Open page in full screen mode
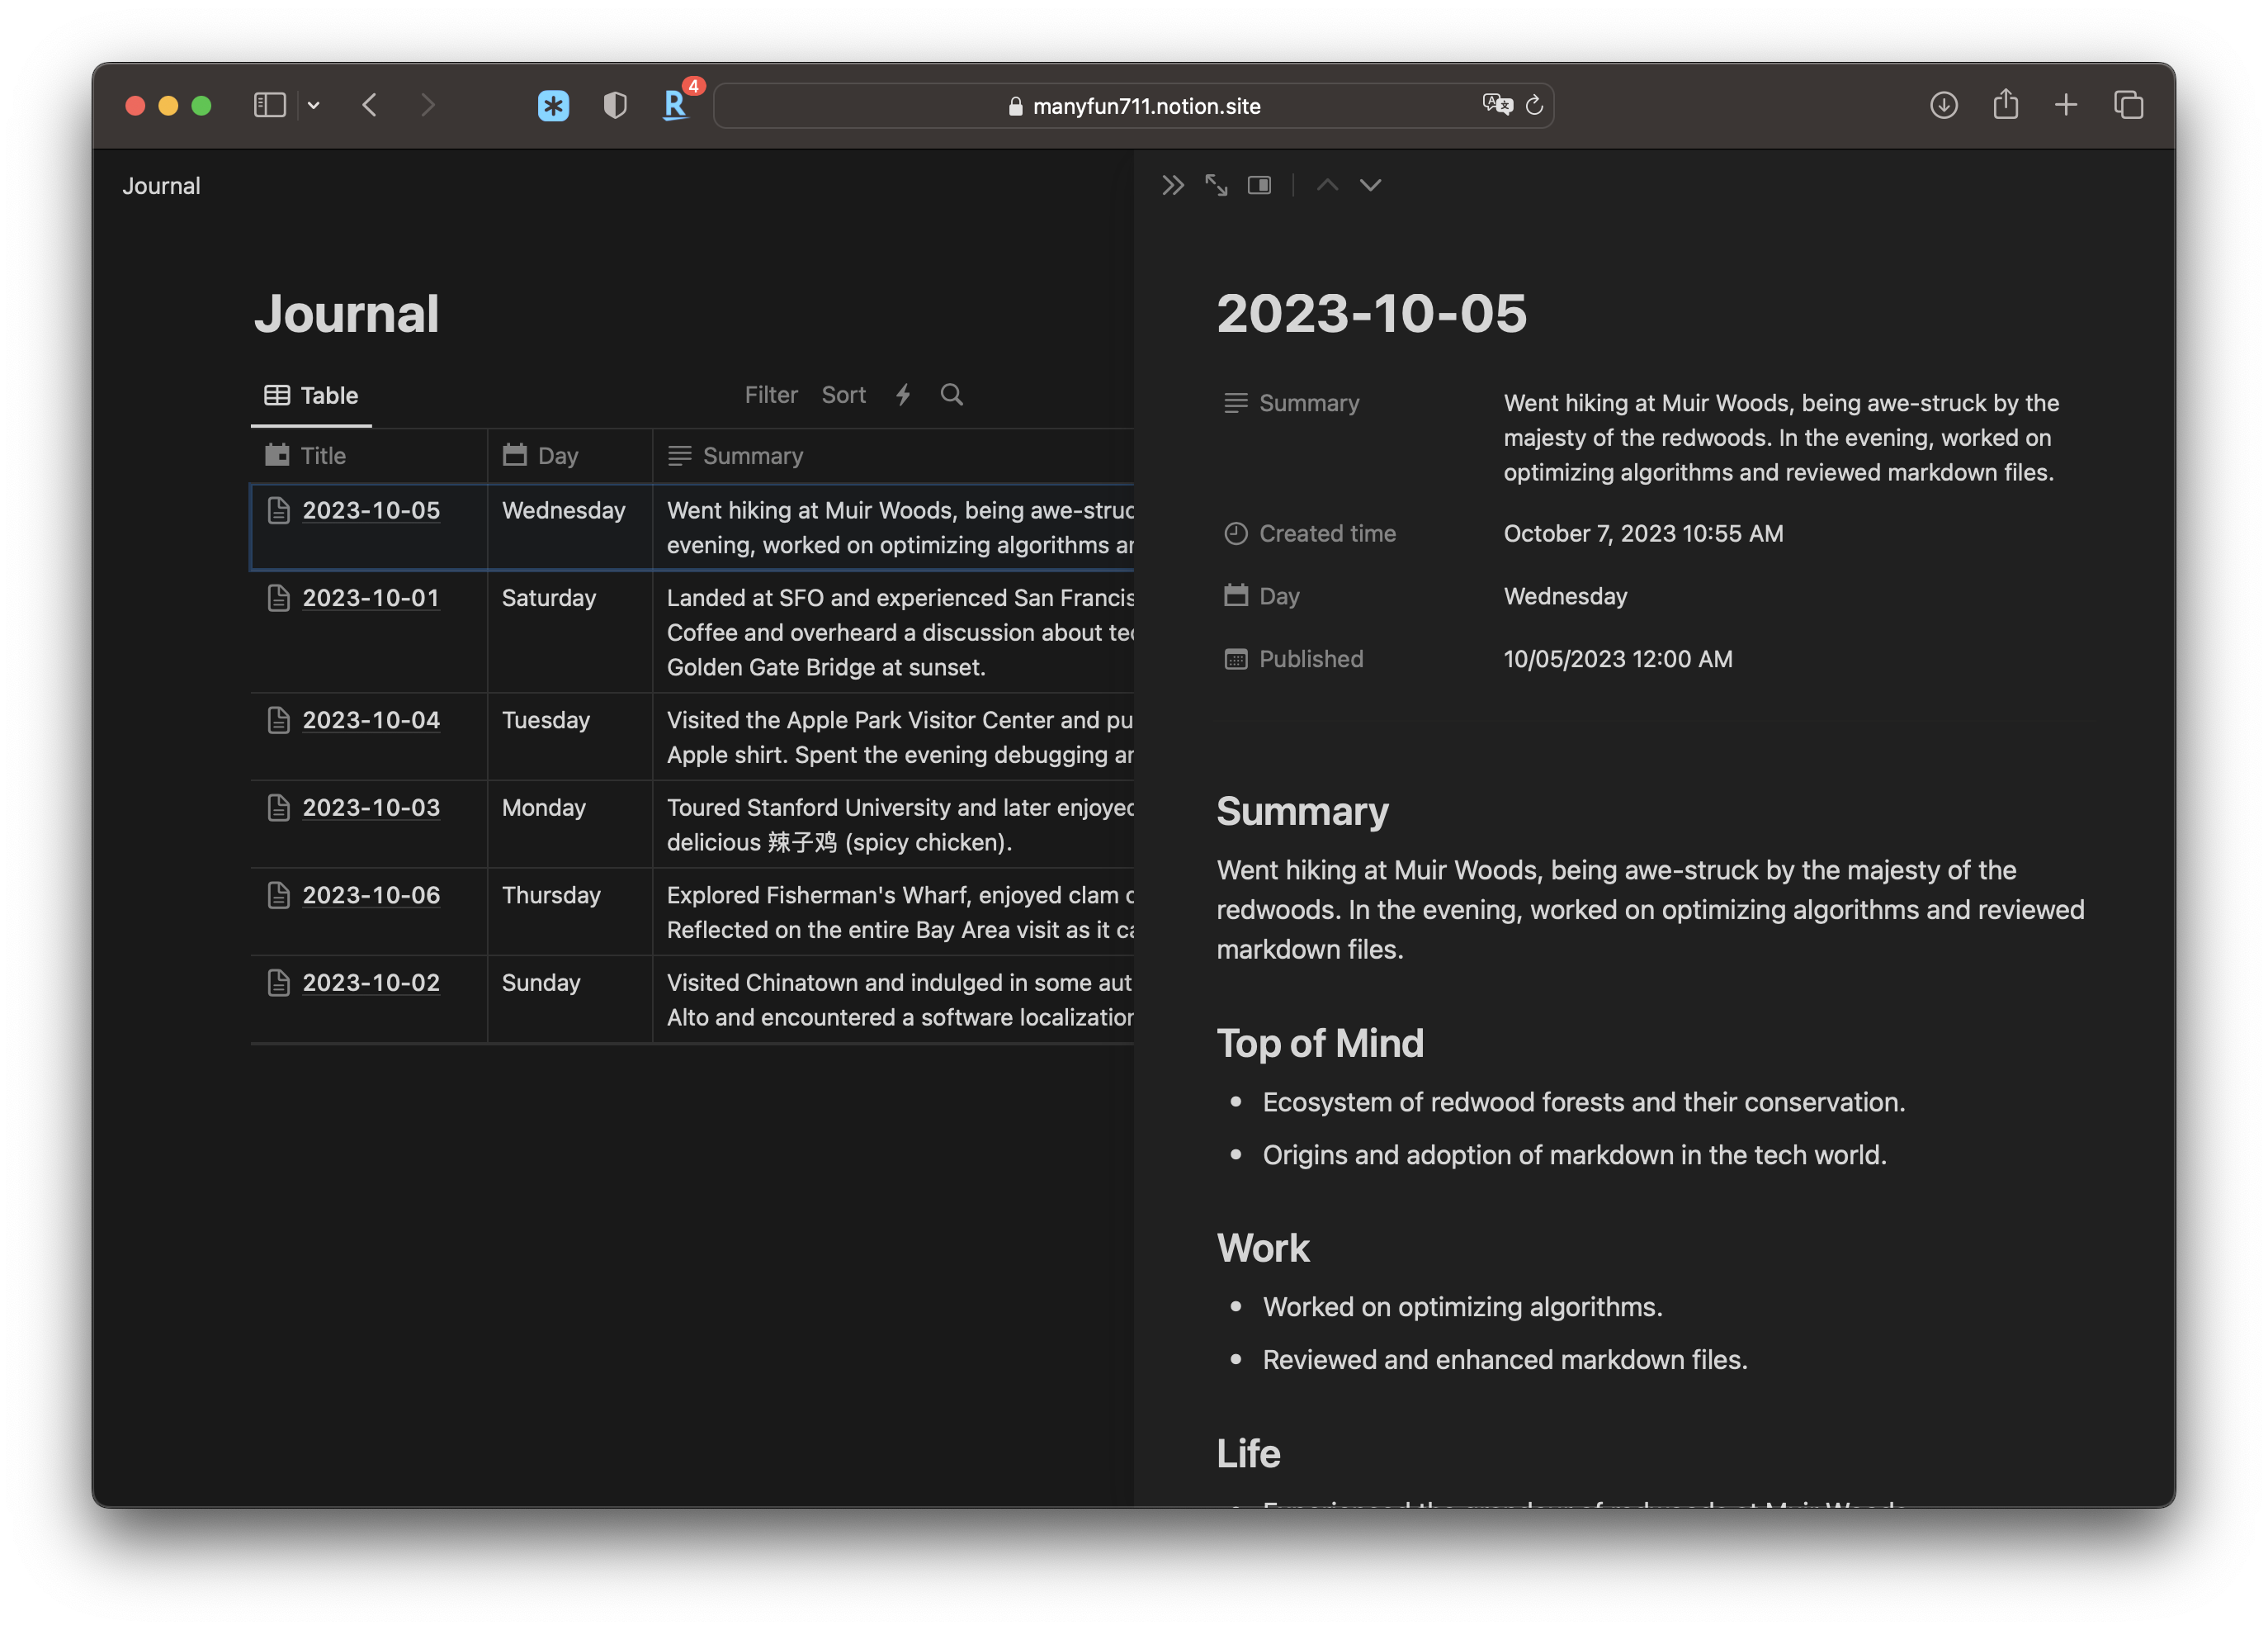 [x=1216, y=185]
